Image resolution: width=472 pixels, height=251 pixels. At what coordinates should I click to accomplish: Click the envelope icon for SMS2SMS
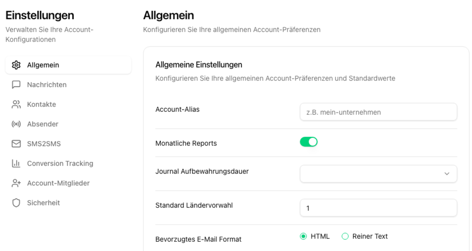pos(16,144)
